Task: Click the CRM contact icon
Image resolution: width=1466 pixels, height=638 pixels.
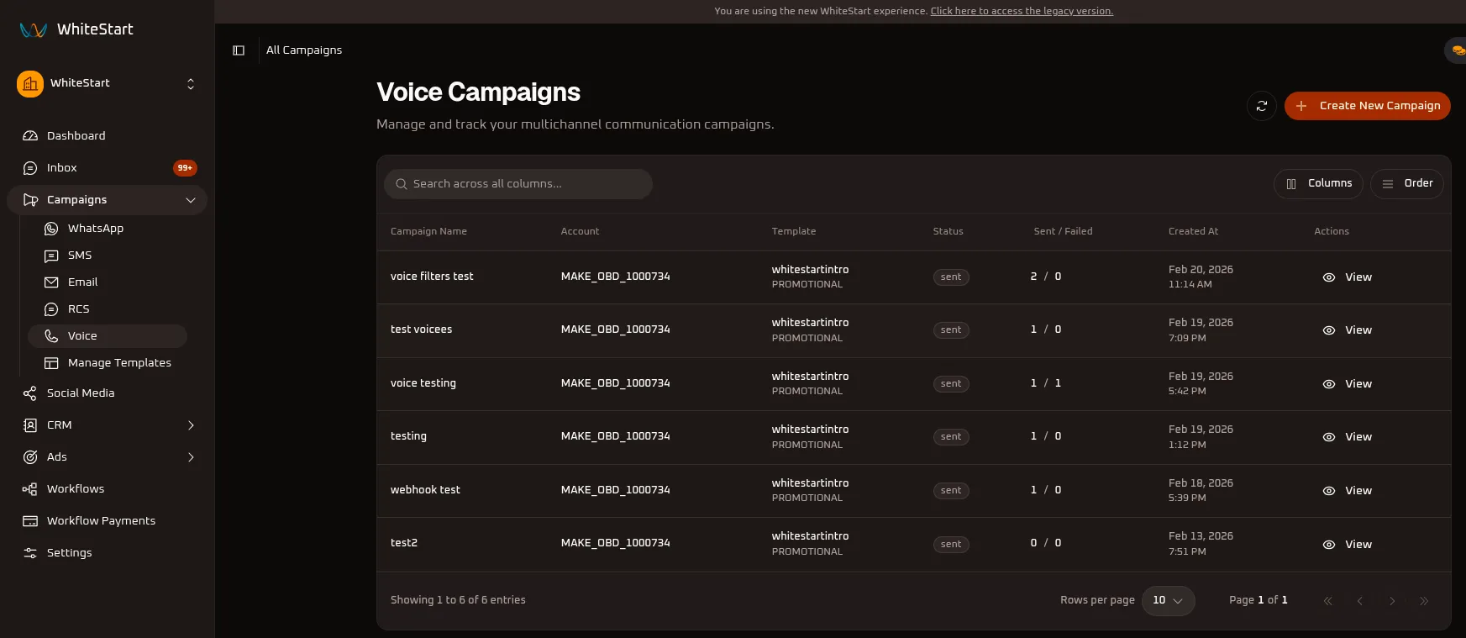Action: click(x=30, y=425)
